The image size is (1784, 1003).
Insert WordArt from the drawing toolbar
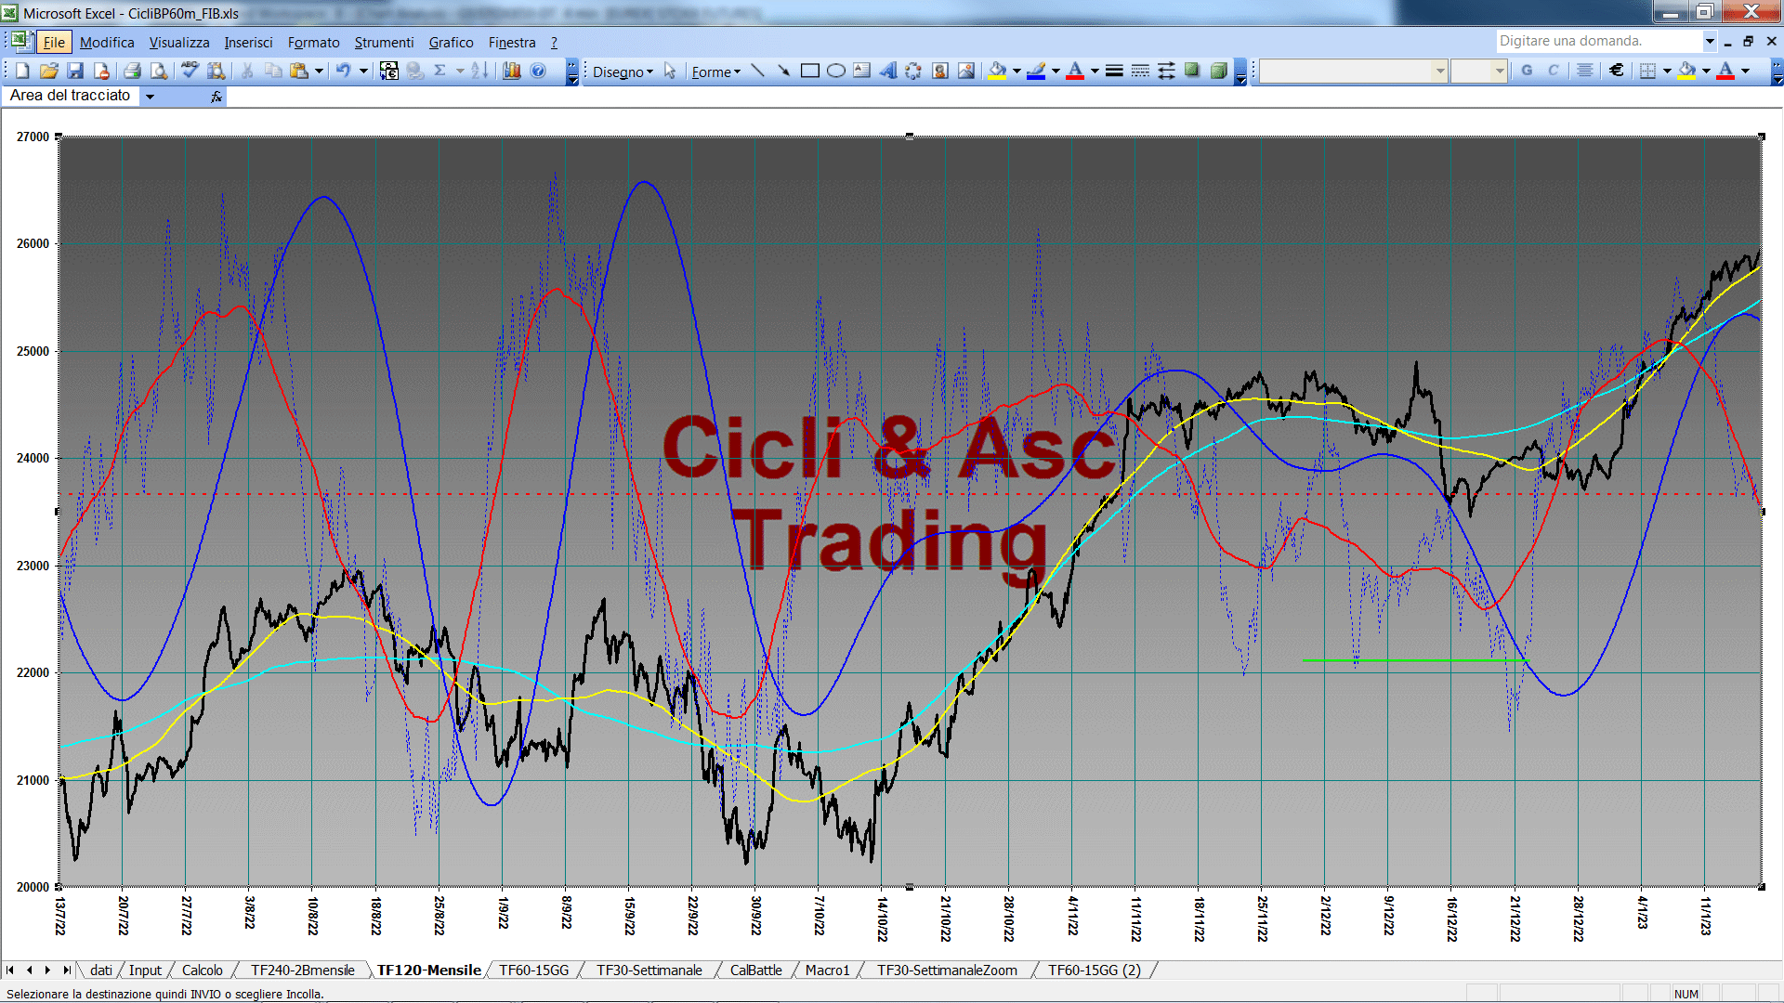(x=887, y=71)
